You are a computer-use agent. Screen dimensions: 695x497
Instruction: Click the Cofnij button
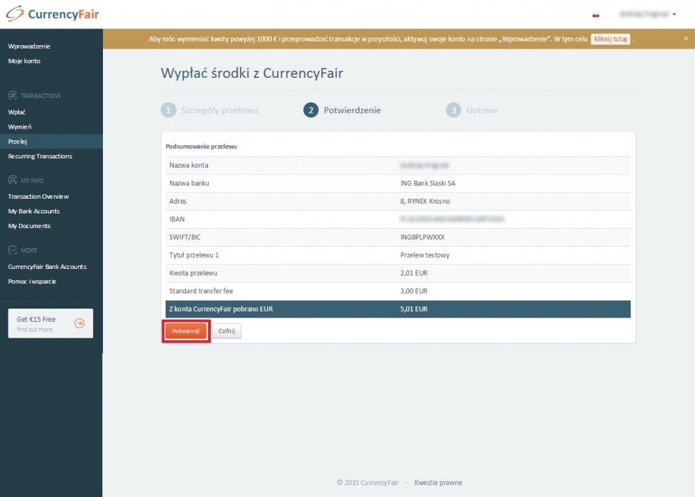tap(226, 332)
